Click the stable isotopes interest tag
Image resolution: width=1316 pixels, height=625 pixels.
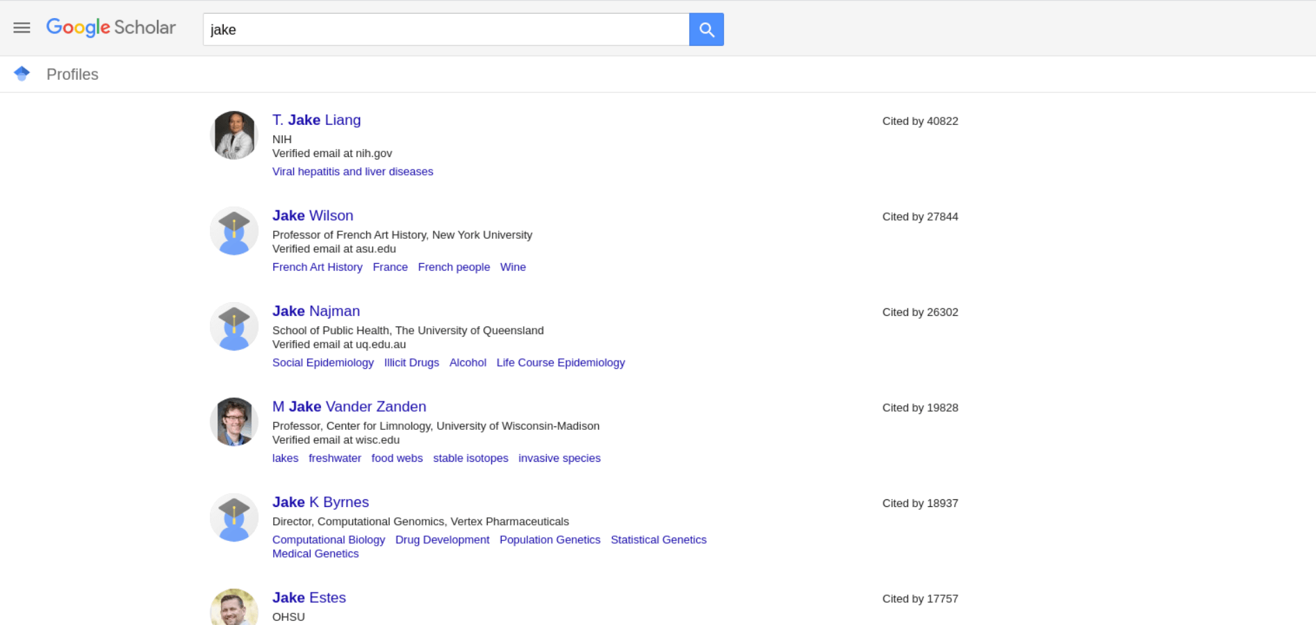point(470,458)
